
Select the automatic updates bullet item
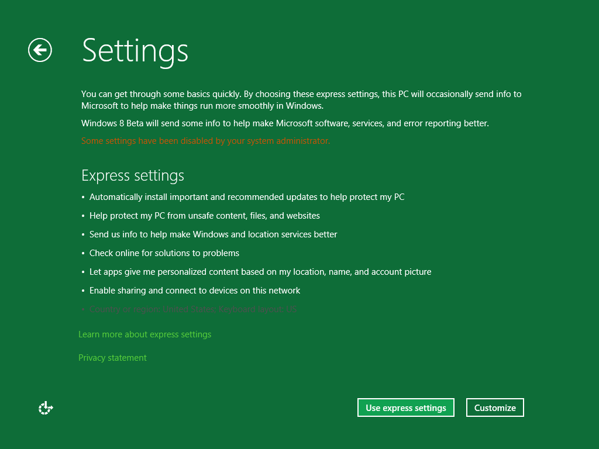(x=246, y=197)
